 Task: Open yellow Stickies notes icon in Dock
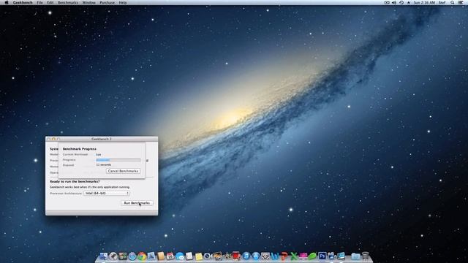click(x=199, y=256)
